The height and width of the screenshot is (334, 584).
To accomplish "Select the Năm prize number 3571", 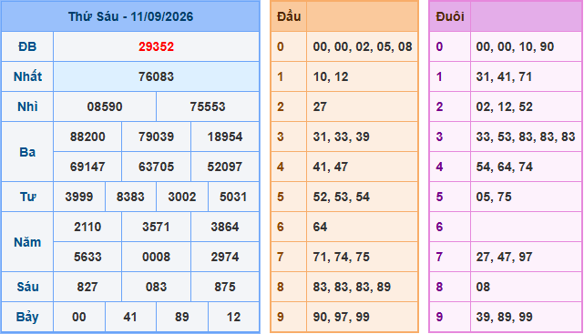I will 156,227.
